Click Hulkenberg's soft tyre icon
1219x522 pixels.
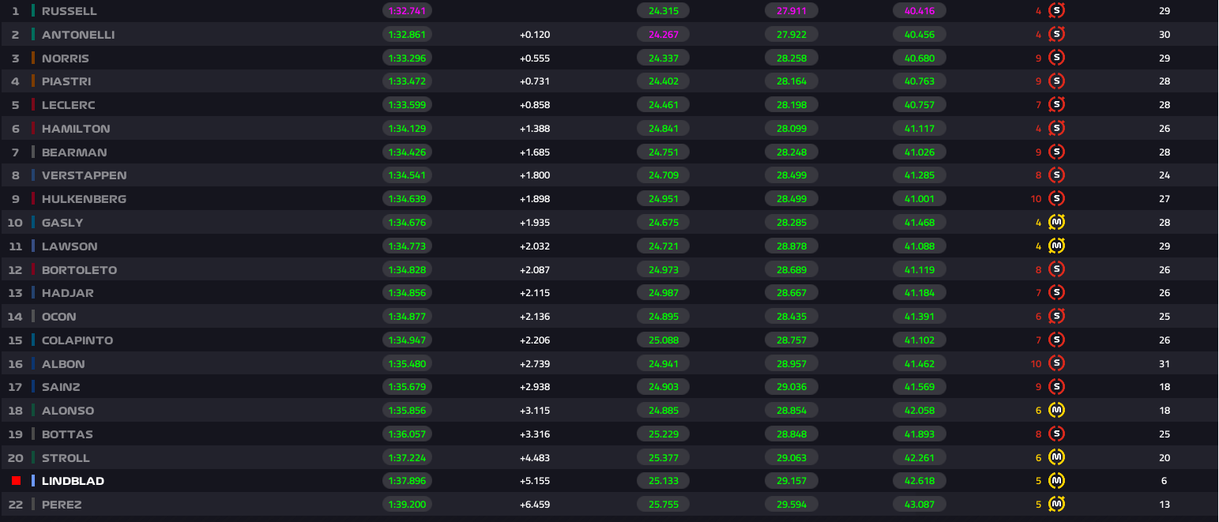click(x=1056, y=199)
